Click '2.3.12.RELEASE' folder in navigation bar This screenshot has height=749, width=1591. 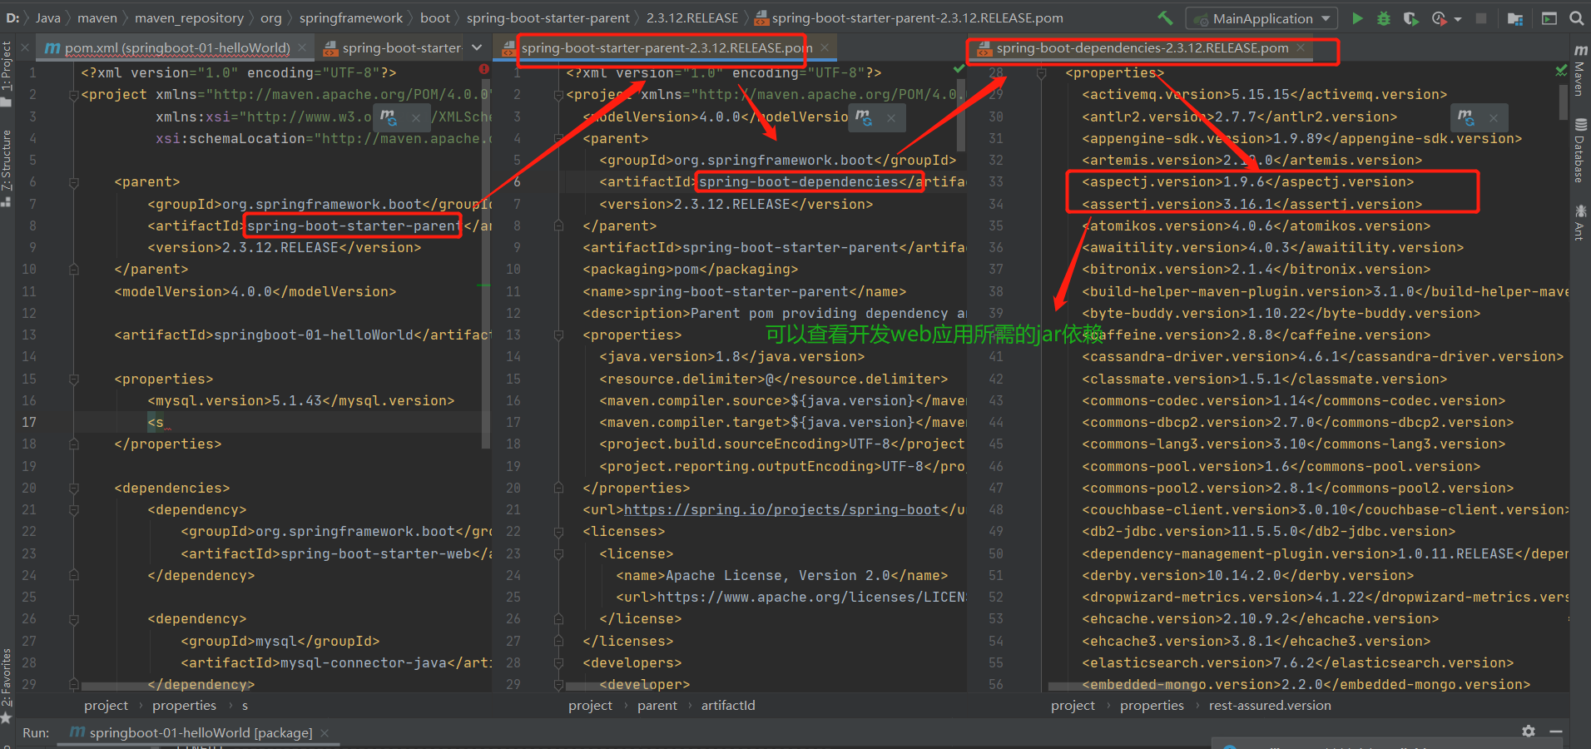(691, 17)
